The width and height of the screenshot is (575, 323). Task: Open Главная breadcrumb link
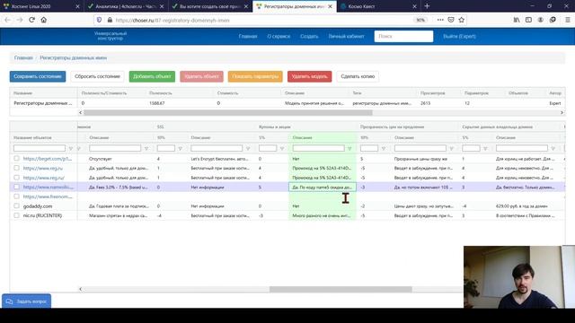(23, 57)
